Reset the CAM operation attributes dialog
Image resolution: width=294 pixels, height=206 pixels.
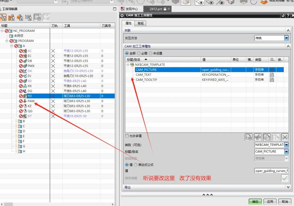click(x=283, y=15)
